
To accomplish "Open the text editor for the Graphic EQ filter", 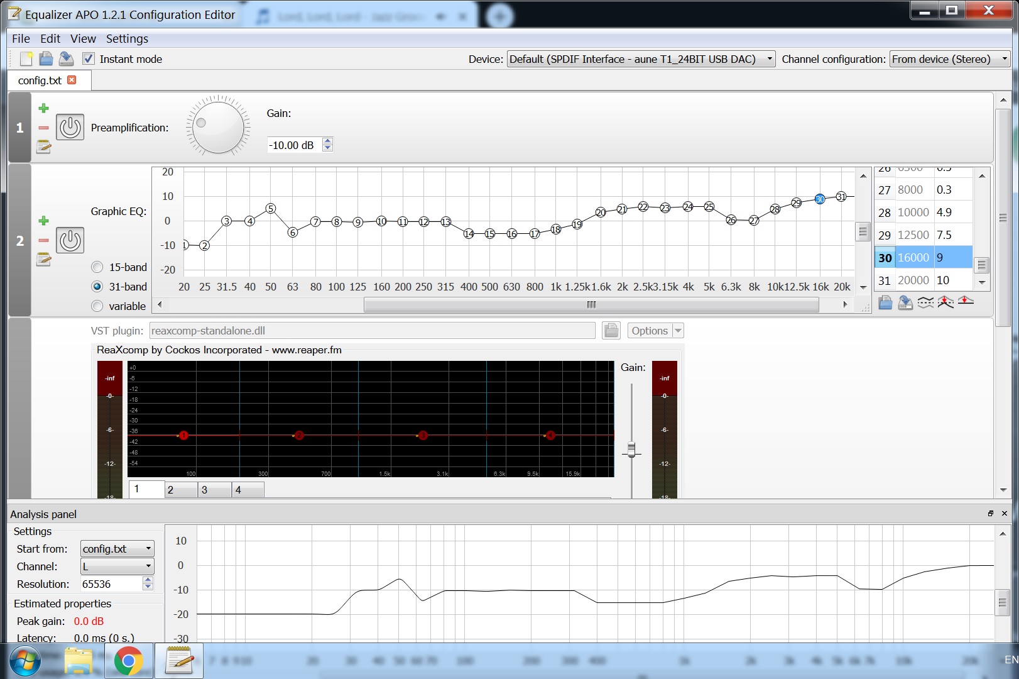I will point(43,259).
